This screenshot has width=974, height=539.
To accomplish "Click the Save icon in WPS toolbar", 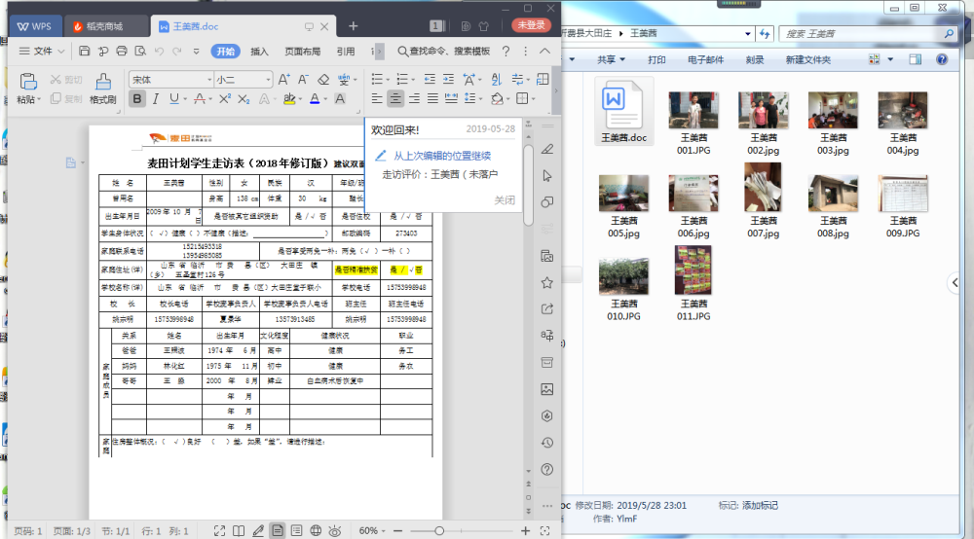I will (x=85, y=51).
